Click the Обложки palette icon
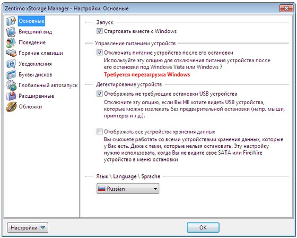Screen dimensions: 297x238 pos(11,106)
